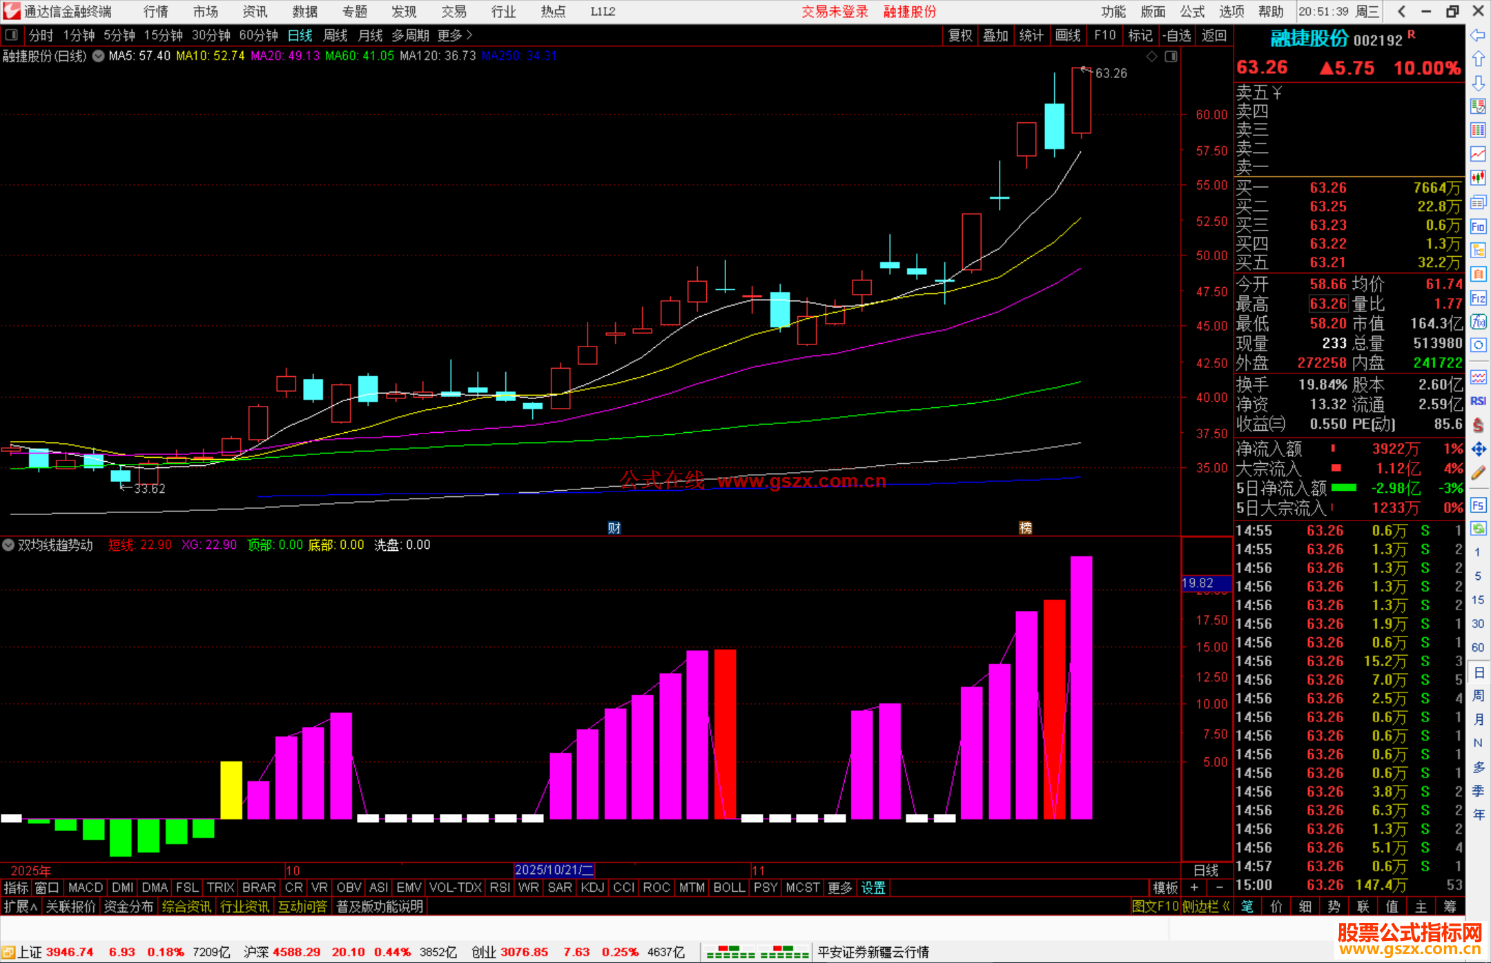The image size is (1491, 963).
Task: Toggle the left panel icon beside 分时
Action: [x=12, y=35]
